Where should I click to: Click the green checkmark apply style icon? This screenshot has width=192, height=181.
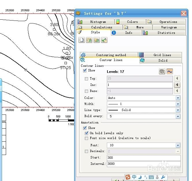[104, 40]
